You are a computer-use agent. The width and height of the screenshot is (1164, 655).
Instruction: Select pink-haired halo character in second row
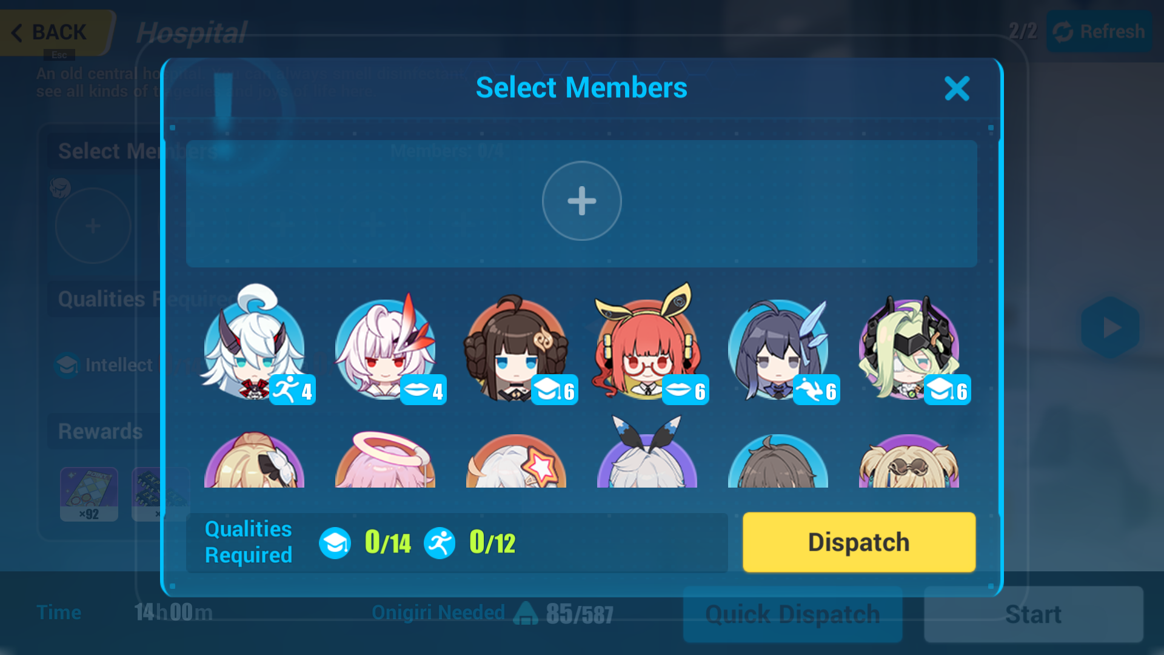click(386, 459)
